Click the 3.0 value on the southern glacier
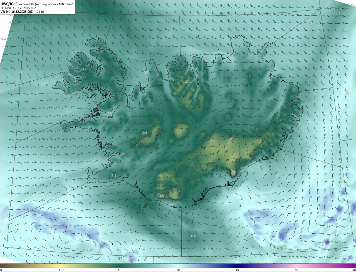The width and height of the screenshot is (356, 272). point(162,196)
